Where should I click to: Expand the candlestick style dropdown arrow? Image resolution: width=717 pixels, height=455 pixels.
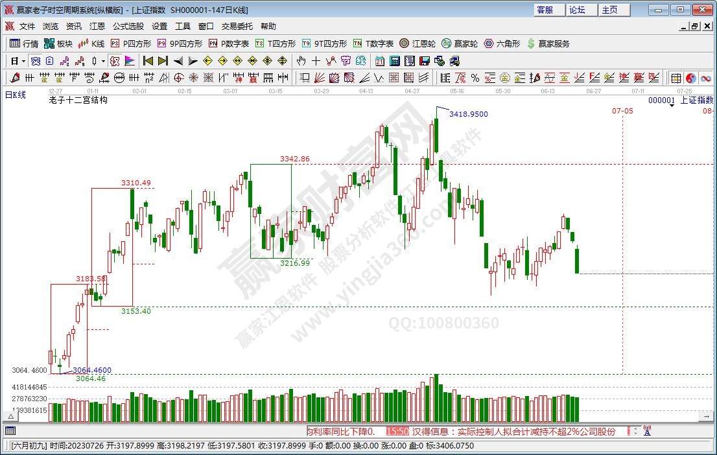click(x=103, y=61)
